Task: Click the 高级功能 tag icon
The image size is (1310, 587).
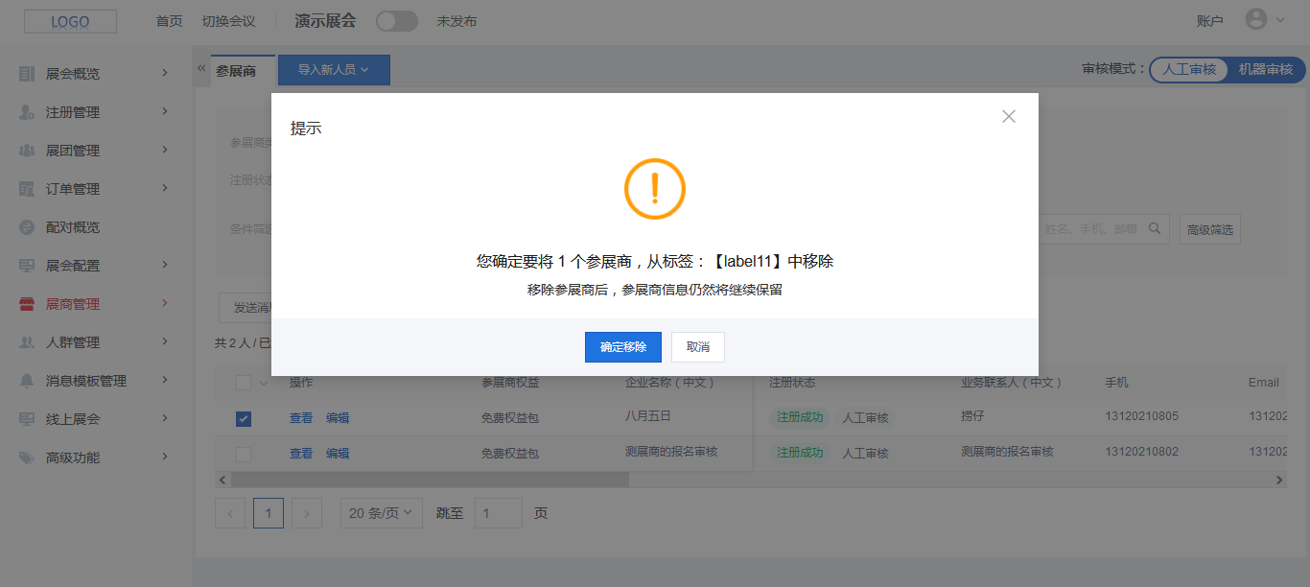Action: tap(27, 458)
